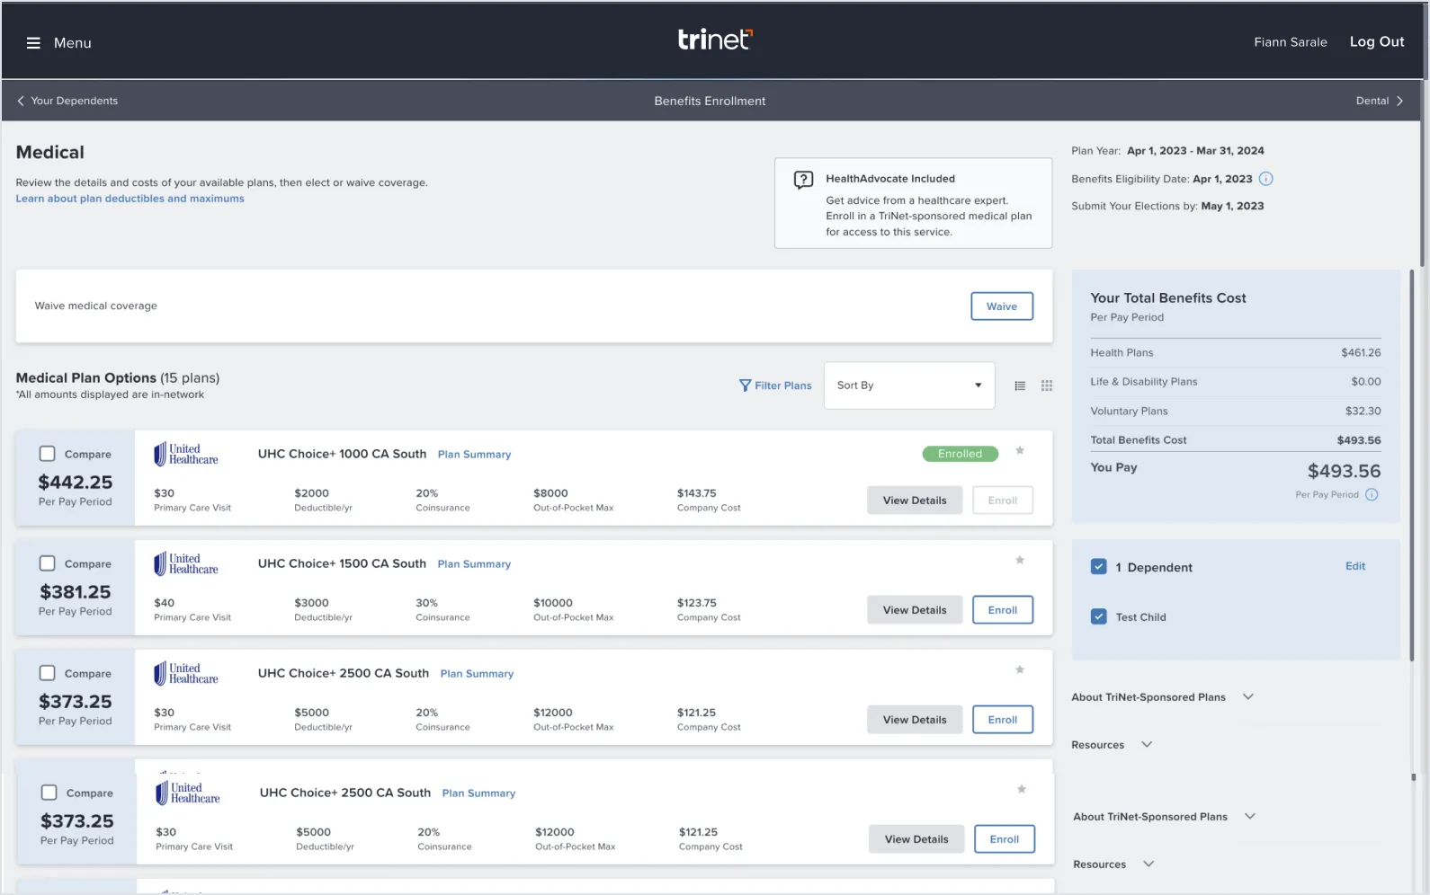Viewport: 1430px width, 895px height.
Task: Uncheck the 1 Dependent checkbox
Action: (x=1098, y=567)
